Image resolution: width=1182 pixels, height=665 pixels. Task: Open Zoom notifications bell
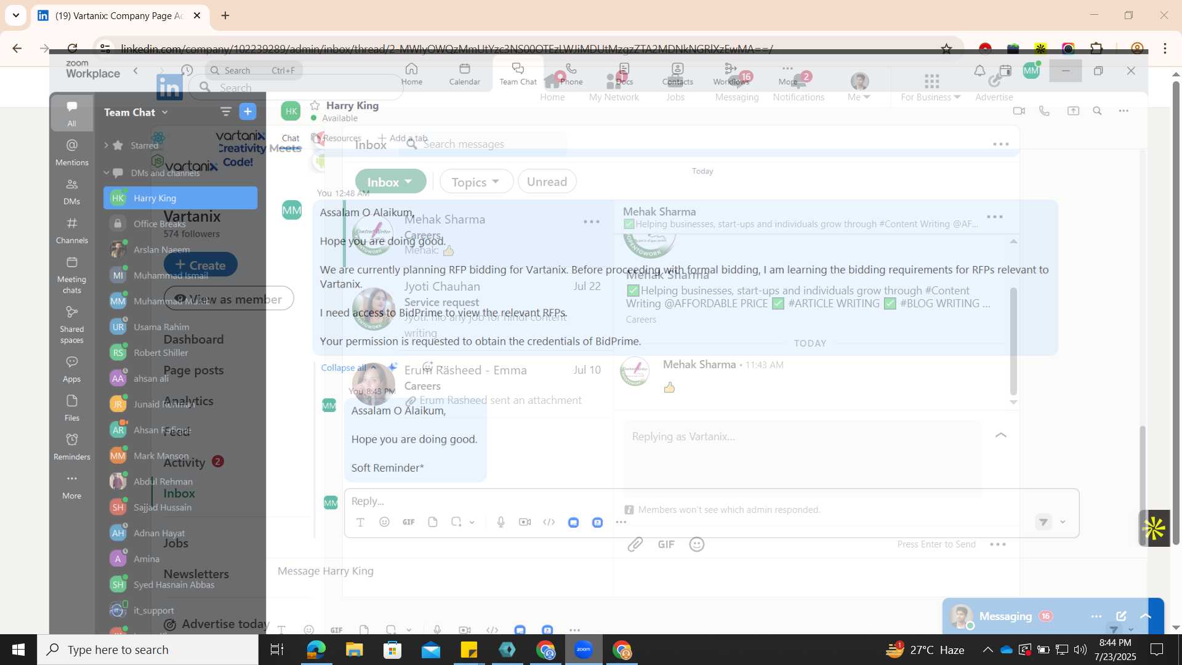pos(979,71)
